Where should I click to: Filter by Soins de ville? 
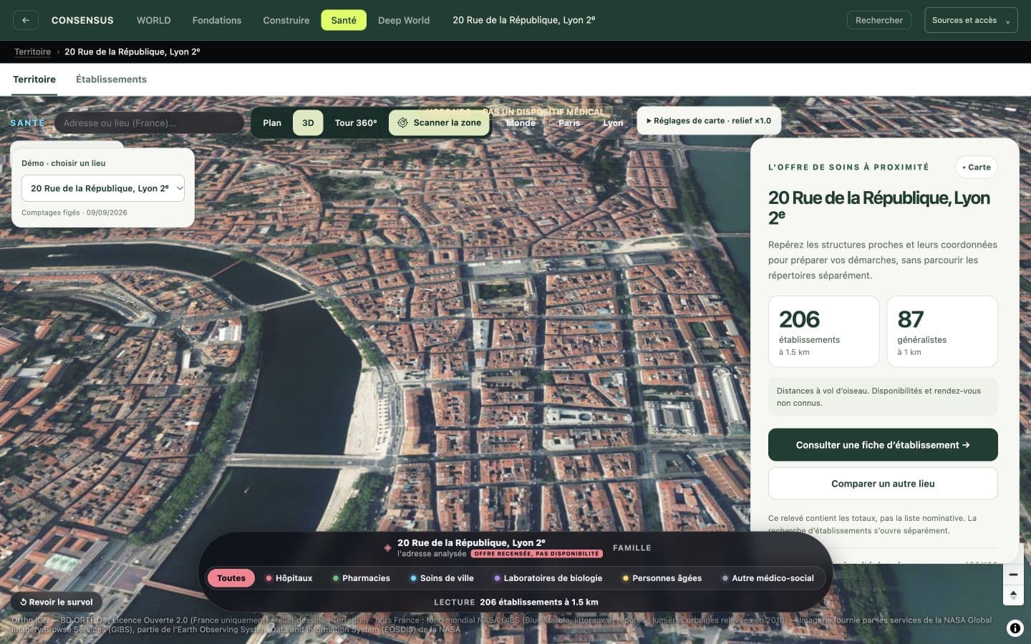(x=442, y=578)
